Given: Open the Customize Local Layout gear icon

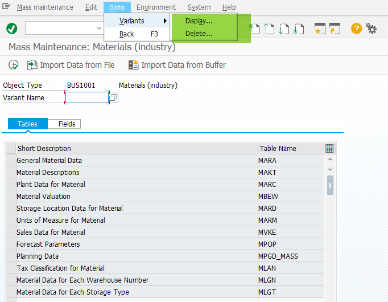Looking at the screenshot, I should (372, 28).
